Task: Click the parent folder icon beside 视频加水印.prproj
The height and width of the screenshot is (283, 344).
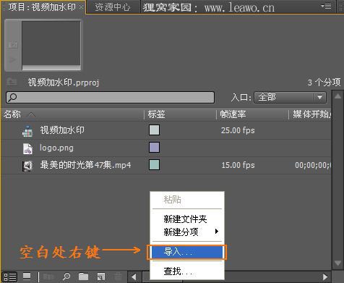Action: pos(12,82)
